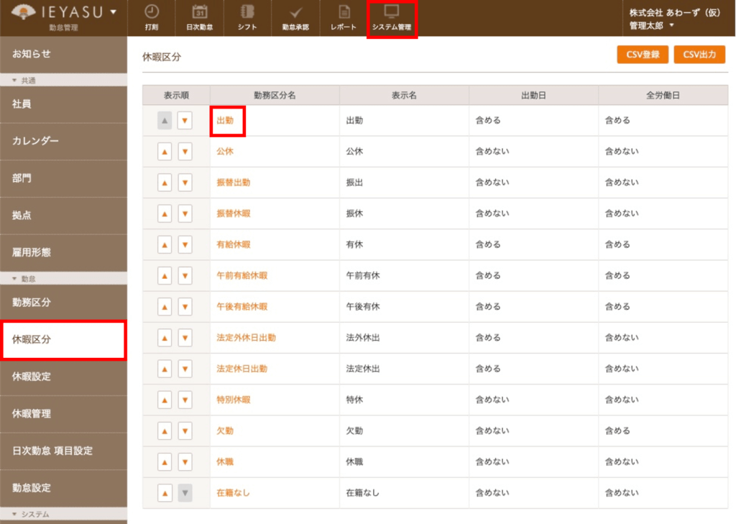Click the CSV出力 button
This screenshot has height=524, width=736.
coord(699,55)
